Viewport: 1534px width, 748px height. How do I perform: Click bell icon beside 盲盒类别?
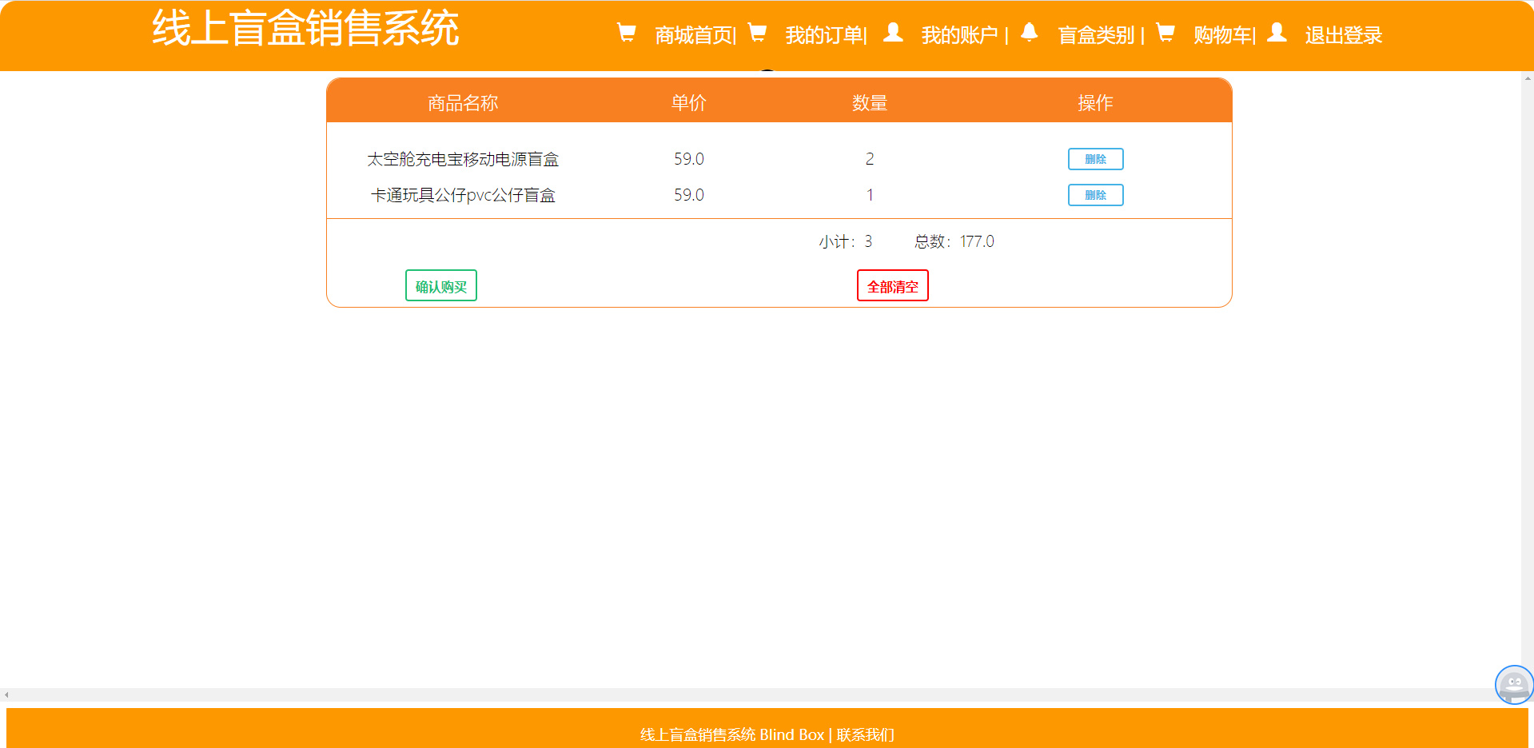click(x=1030, y=33)
